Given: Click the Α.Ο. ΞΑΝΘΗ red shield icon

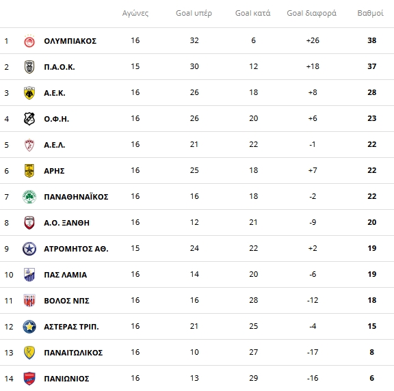Looking at the screenshot, I should (x=29, y=223).
